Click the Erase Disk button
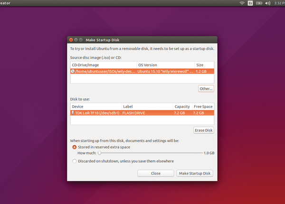The image size is (285, 204). pyautogui.click(x=204, y=130)
